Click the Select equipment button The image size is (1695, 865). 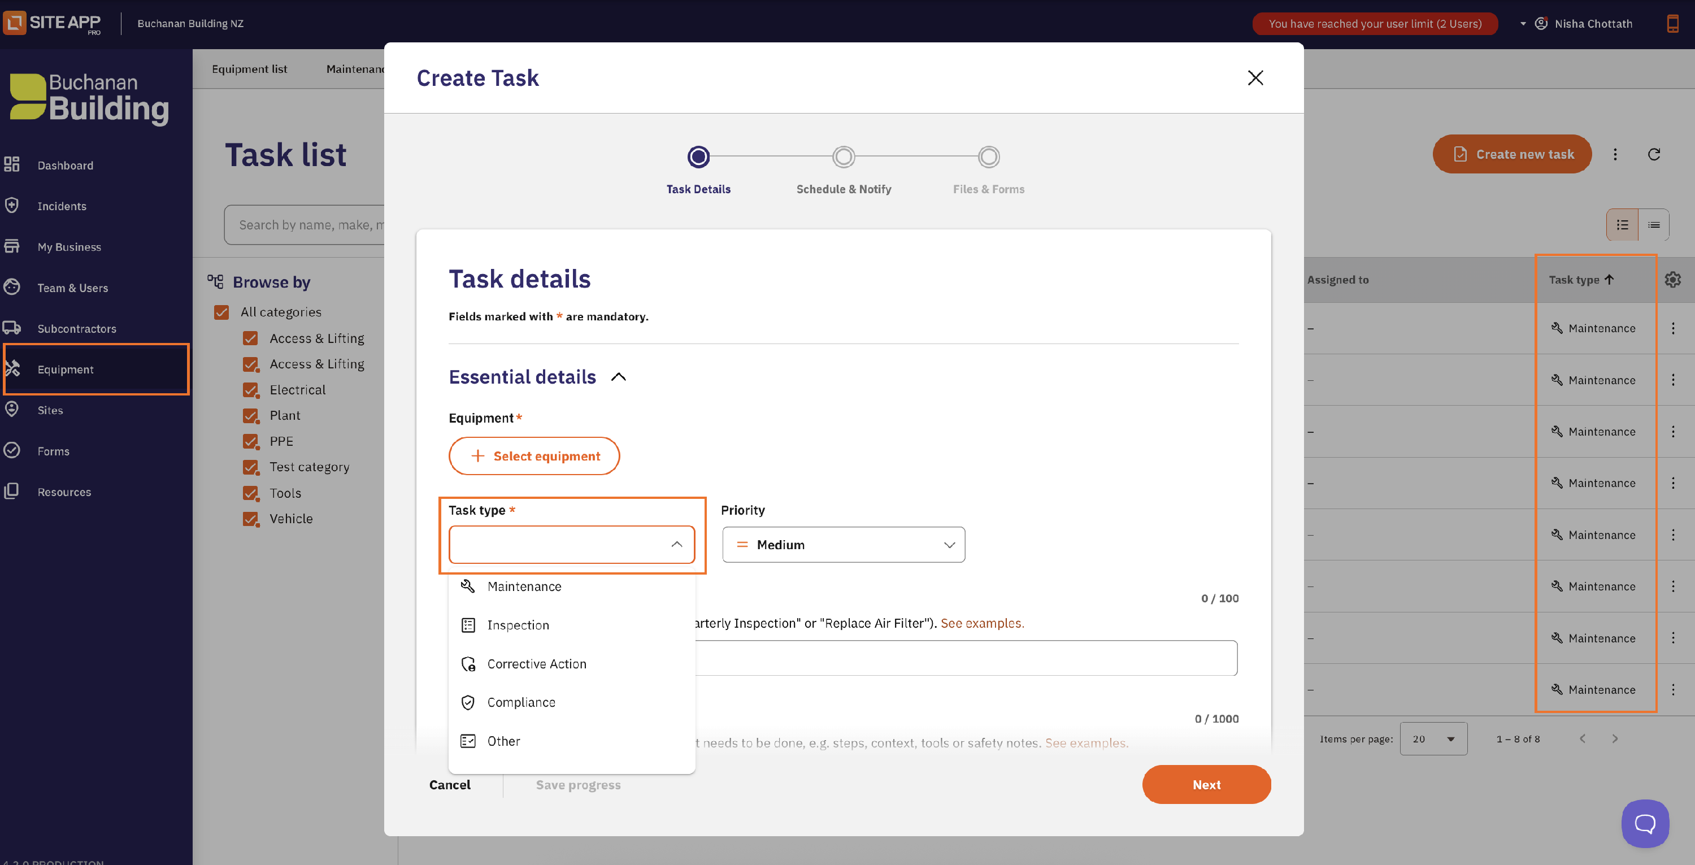click(534, 456)
